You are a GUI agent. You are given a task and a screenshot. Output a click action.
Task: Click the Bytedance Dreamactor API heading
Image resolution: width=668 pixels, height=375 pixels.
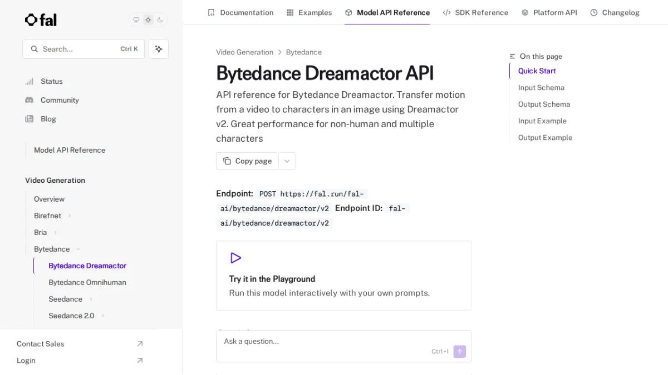pos(325,73)
